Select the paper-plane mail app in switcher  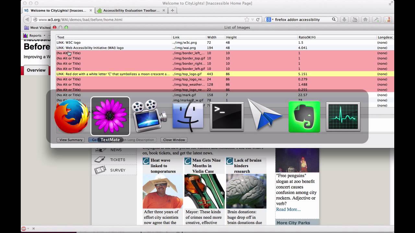pos(265,115)
